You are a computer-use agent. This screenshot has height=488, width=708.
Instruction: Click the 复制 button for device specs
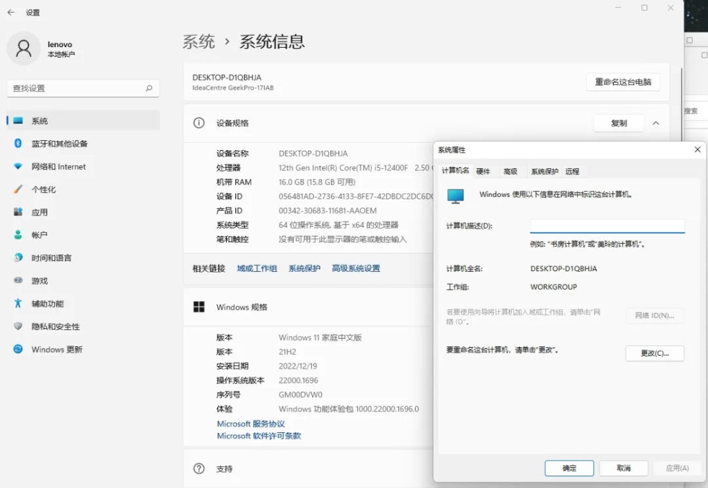click(619, 123)
